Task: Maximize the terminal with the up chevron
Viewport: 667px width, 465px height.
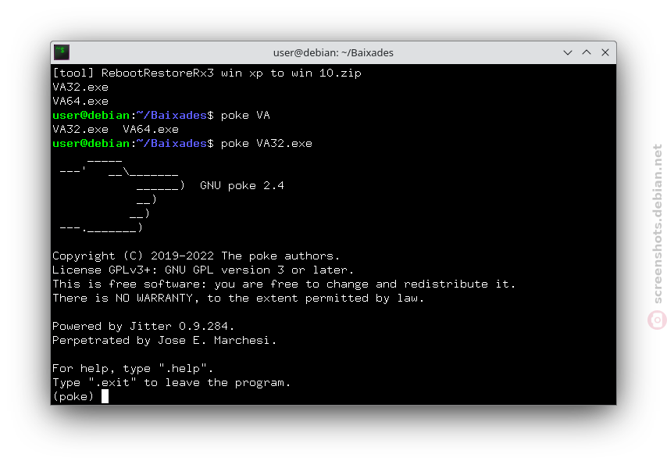Action: (x=587, y=52)
